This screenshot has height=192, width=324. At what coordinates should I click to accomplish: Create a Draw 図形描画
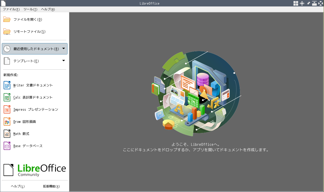click(35, 122)
